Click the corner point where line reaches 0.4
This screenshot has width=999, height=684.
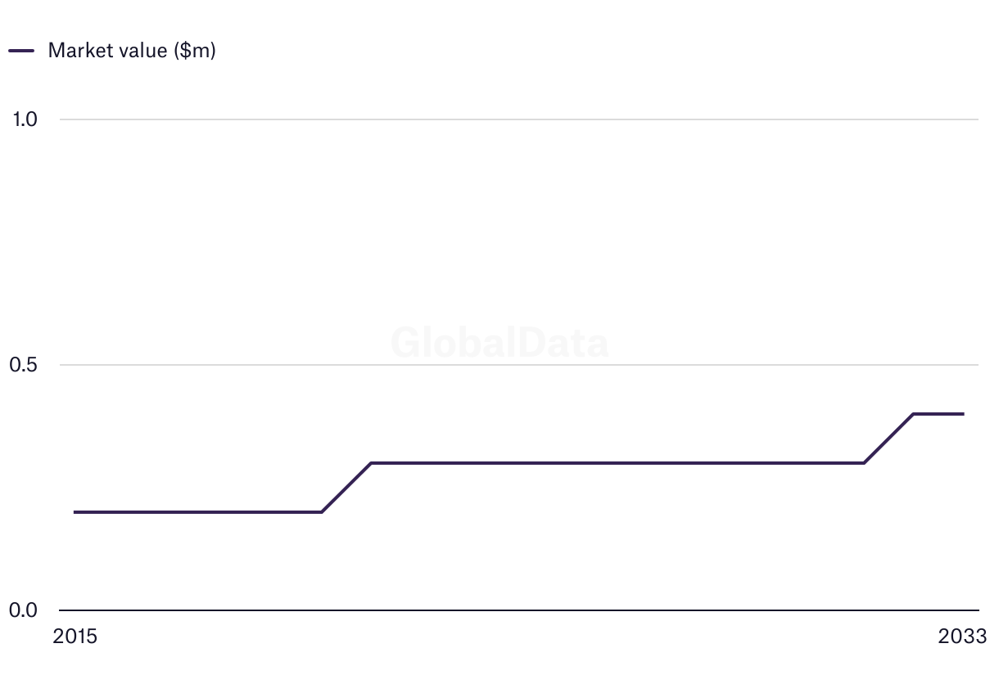click(x=914, y=414)
